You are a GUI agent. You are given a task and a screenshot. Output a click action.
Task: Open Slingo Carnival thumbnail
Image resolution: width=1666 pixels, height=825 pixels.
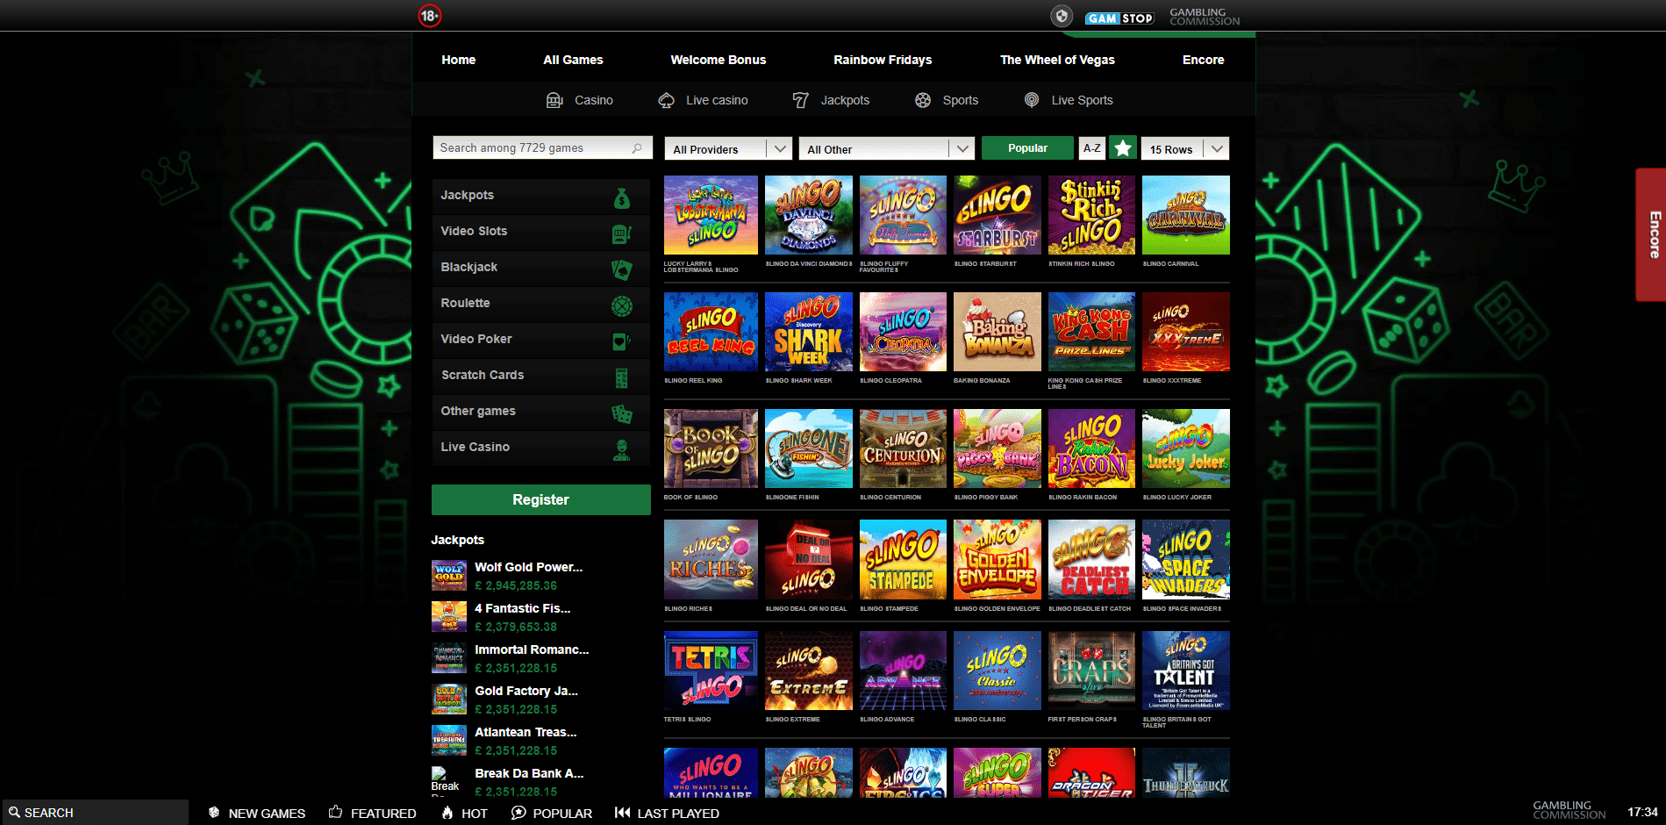[x=1186, y=215]
